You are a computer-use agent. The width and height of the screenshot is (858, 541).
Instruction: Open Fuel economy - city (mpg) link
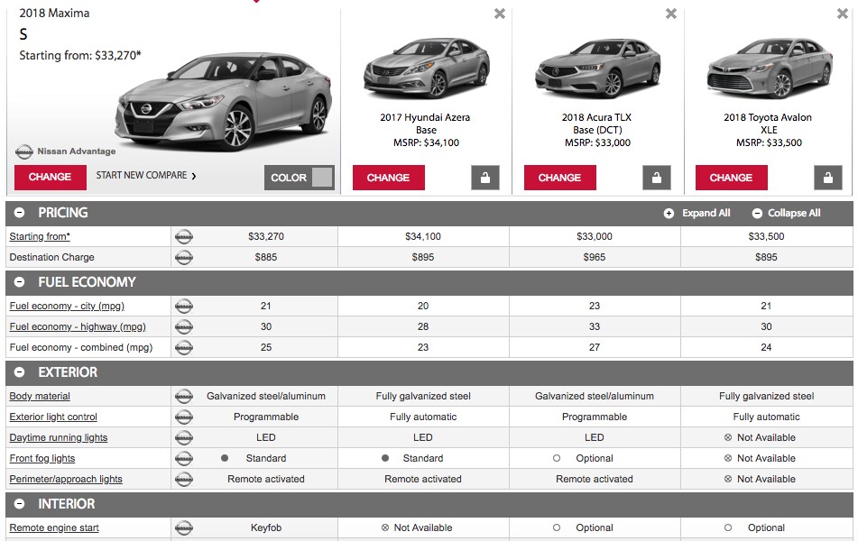67,306
